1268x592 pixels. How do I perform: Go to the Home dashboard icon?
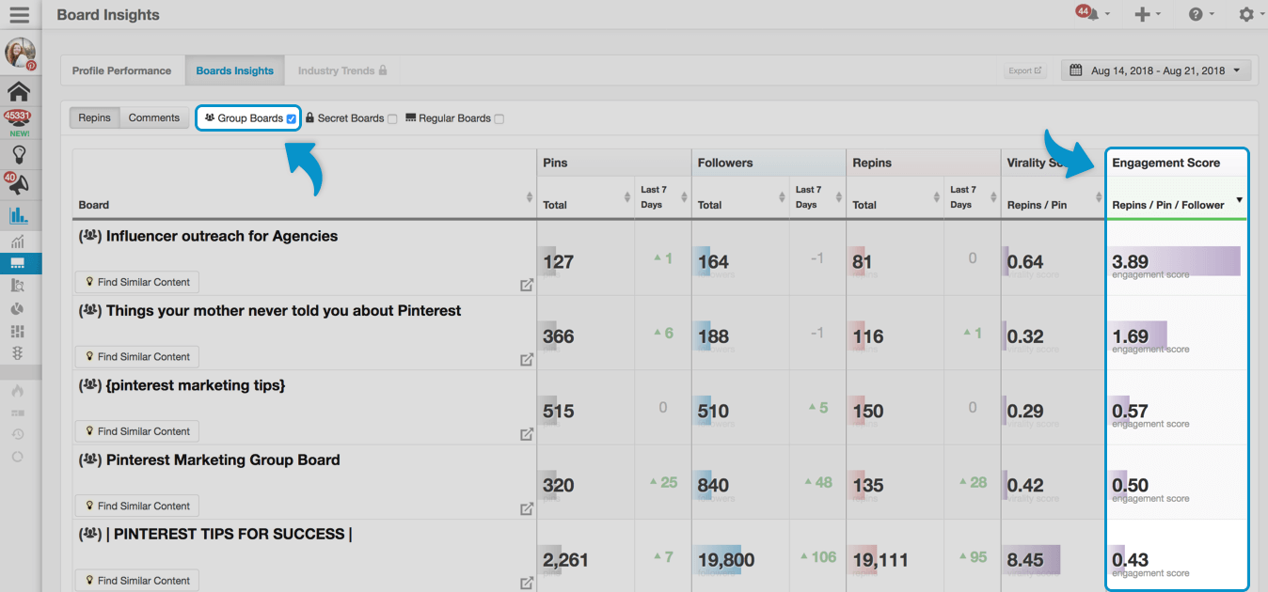(x=19, y=91)
